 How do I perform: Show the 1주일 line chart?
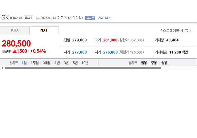(35, 63)
